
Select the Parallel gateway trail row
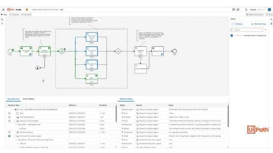pos(60,132)
